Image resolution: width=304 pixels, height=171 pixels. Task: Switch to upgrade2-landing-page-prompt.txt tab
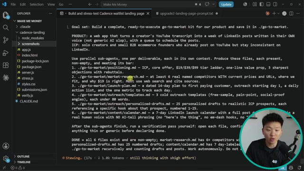point(186,13)
